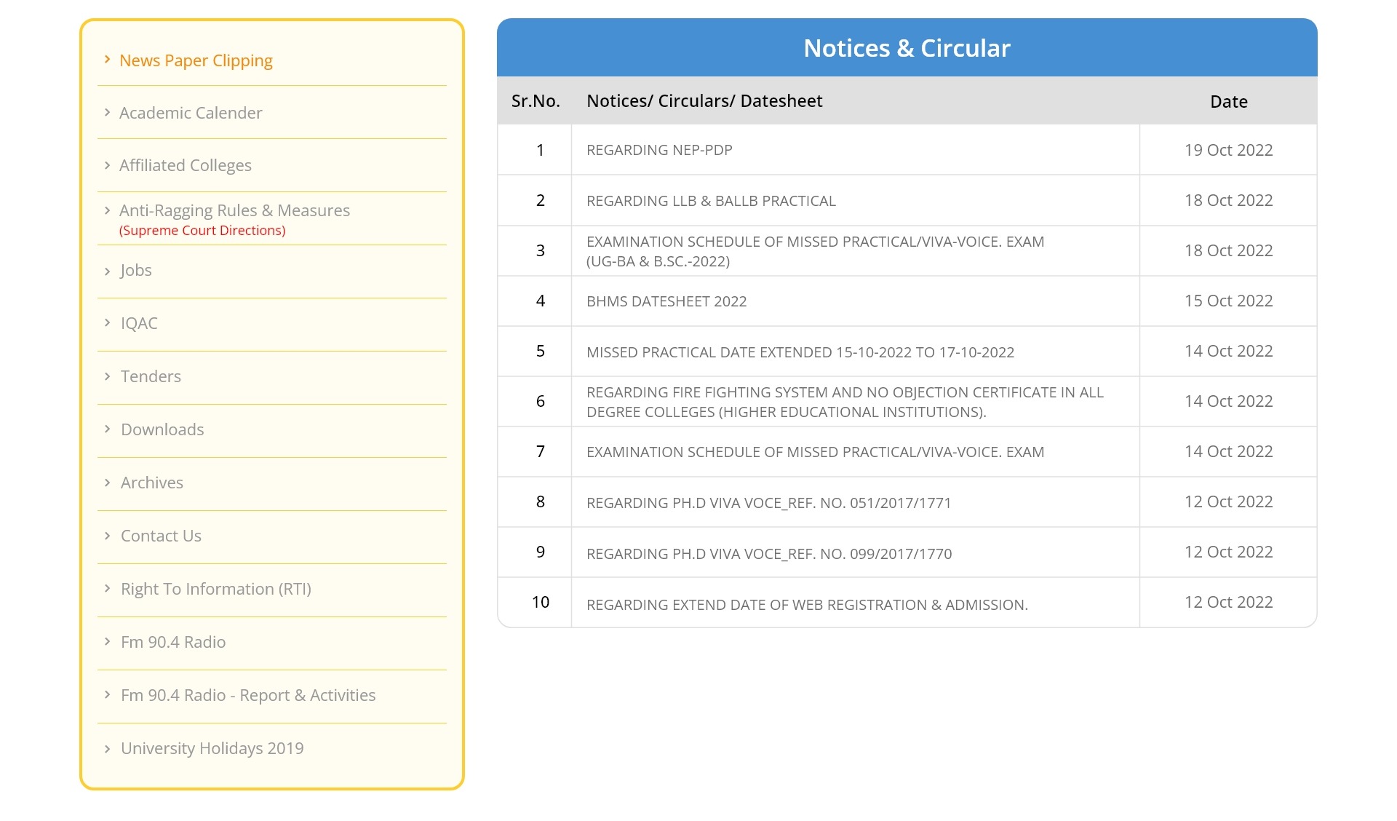Open the REGARDING NEP-PDP notice
This screenshot has height=821, width=1397.
point(659,150)
